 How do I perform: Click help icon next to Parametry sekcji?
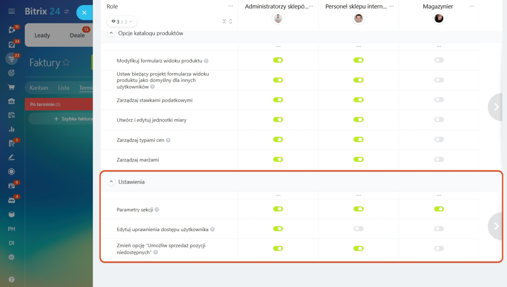(157, 210)
